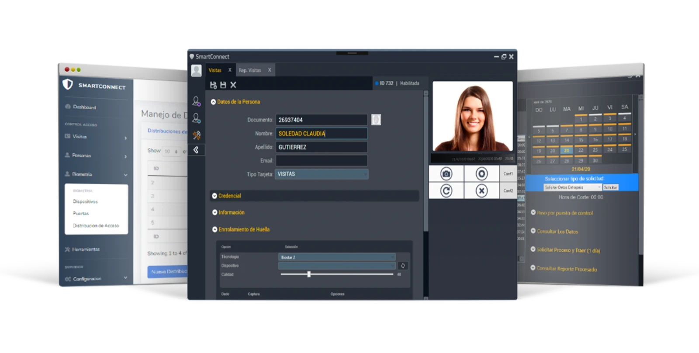Click the Habilitada status text
This screenshot has height=353, width=699.
pos(410,83)
